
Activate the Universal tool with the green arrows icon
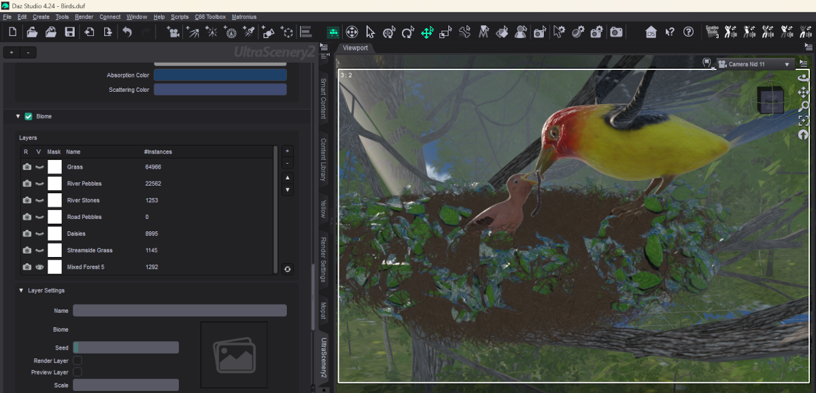point(427,32)
